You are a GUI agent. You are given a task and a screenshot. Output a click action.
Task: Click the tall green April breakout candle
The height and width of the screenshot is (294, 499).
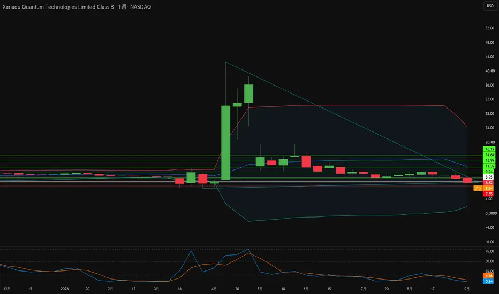point(225,143)
